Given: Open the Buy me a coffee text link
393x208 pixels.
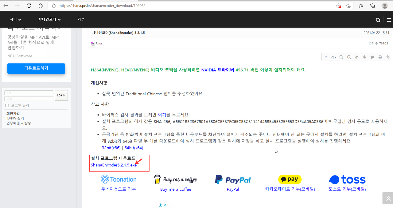Looking at the screenshot, I should [176, 189].
